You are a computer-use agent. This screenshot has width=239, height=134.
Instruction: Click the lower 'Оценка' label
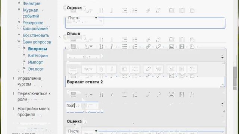point(74,121)
